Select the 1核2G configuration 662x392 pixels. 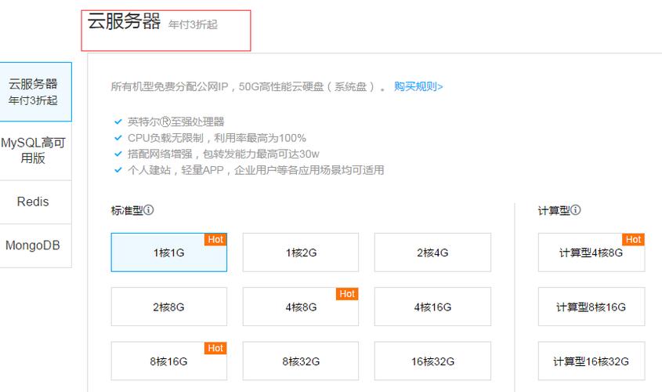click(x=301, y=252)
